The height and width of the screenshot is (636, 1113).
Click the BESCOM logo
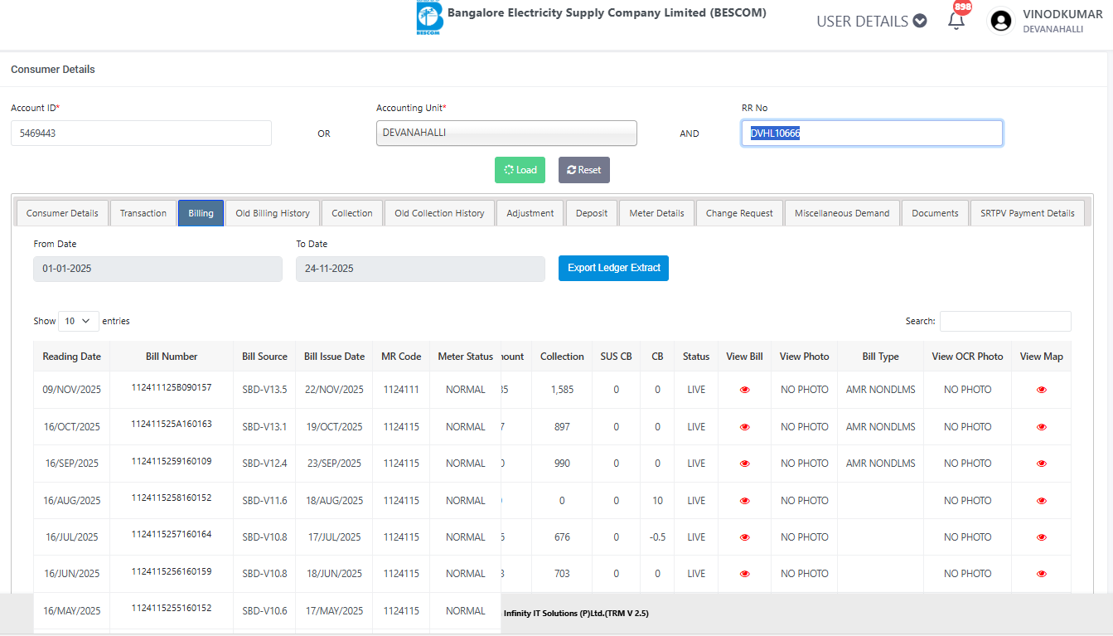point(429,19)
